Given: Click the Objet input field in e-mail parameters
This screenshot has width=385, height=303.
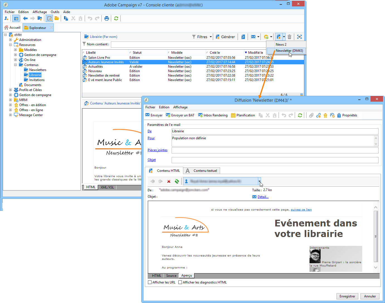Looking at the screenshot, I should click(275, 160).
